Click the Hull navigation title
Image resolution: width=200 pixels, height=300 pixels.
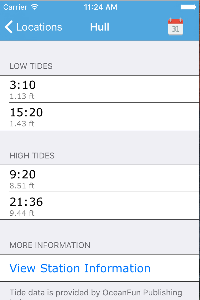[100, 27]
